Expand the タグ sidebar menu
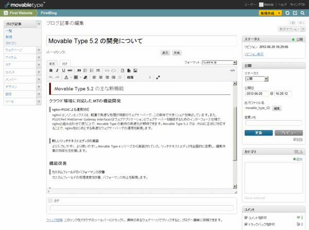The width and height of the screenshot is (309, 230). pyautogui.click(x=39, y=64)
